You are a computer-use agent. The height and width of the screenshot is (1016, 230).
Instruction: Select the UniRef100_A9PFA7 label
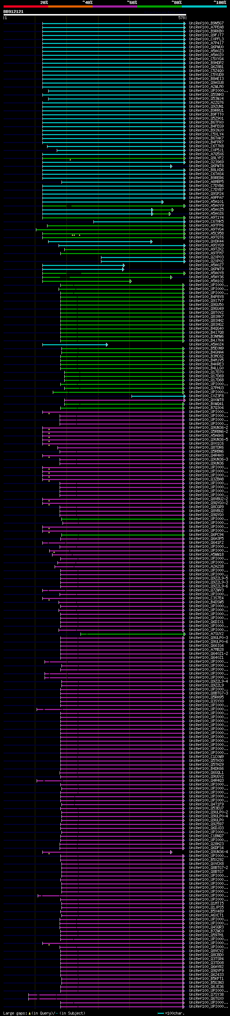tap(206, 198)
